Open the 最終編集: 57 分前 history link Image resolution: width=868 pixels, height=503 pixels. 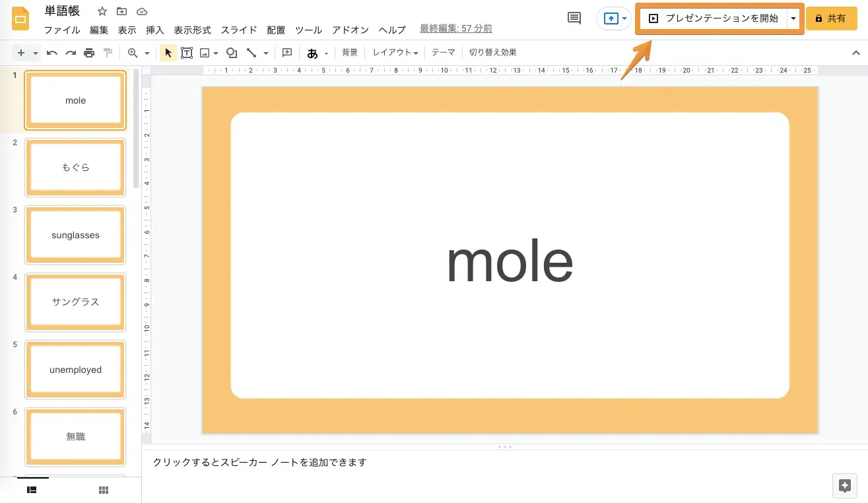455,29
